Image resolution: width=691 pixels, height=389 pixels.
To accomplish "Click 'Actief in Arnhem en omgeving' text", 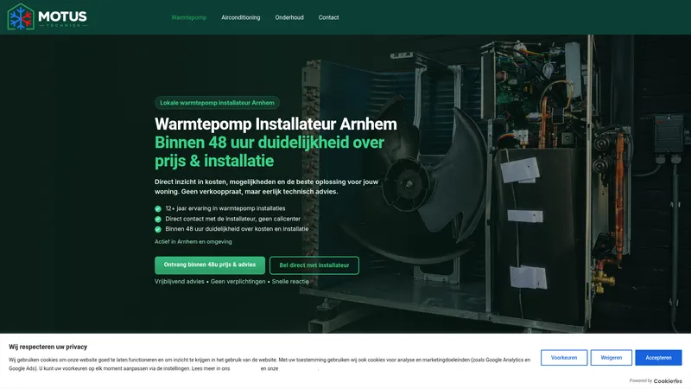I will coord(193,242).
